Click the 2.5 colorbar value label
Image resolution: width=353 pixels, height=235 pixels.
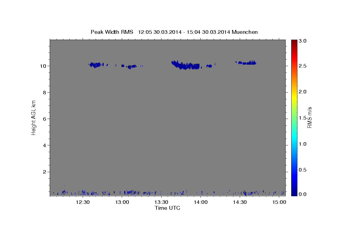(303, 66)
